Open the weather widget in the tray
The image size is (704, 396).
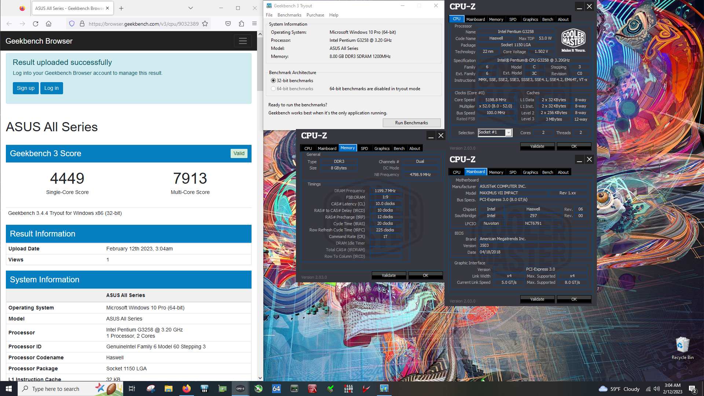619,389
